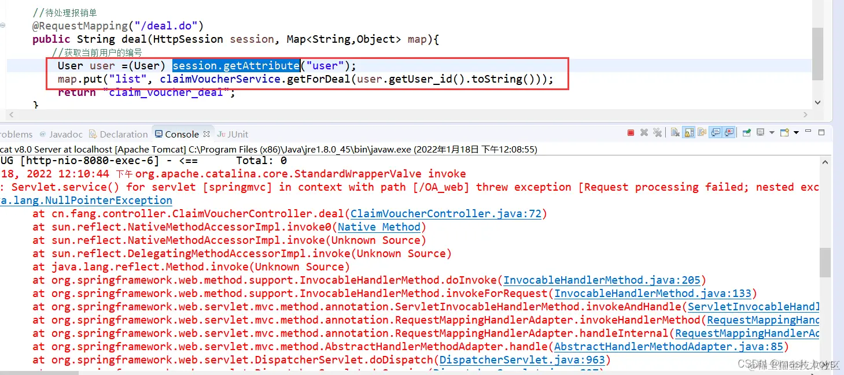Open the AbstractHandlerMethodAdapter.java:85 link
Viewport: 844px width, 375px height.
coord(669,347)
